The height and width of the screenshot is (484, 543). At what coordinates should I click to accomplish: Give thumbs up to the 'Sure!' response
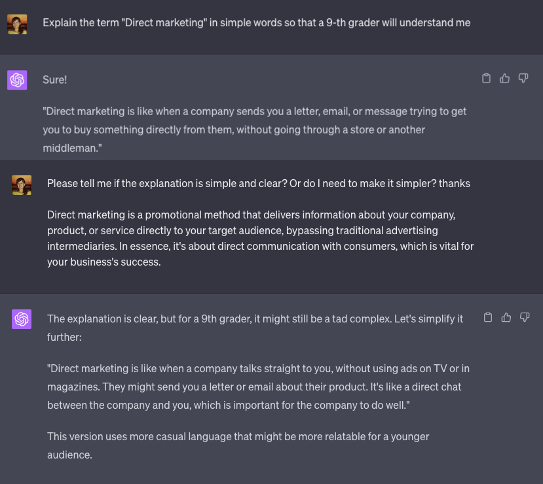coord(504,78)
